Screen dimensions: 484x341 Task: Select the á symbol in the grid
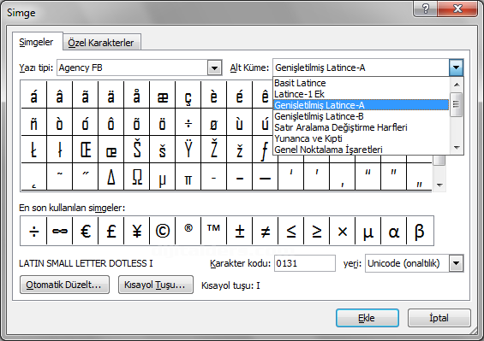pos(34,95)
